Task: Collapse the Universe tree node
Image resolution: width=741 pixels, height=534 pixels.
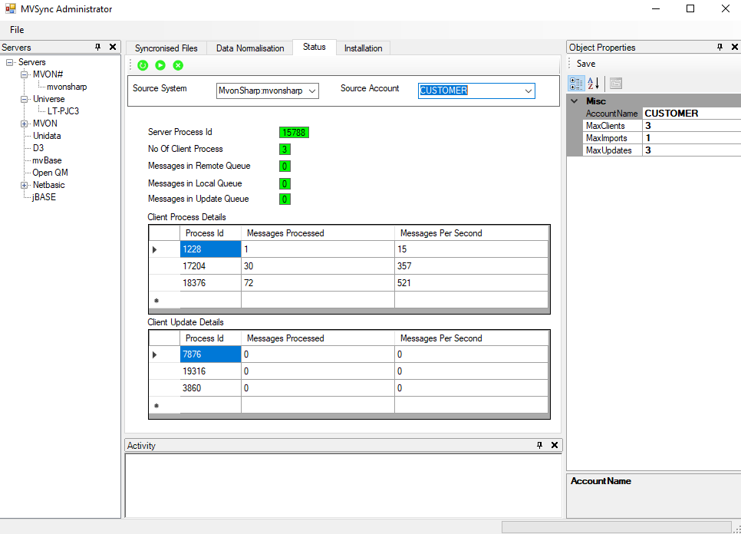Action: (24, 99)
